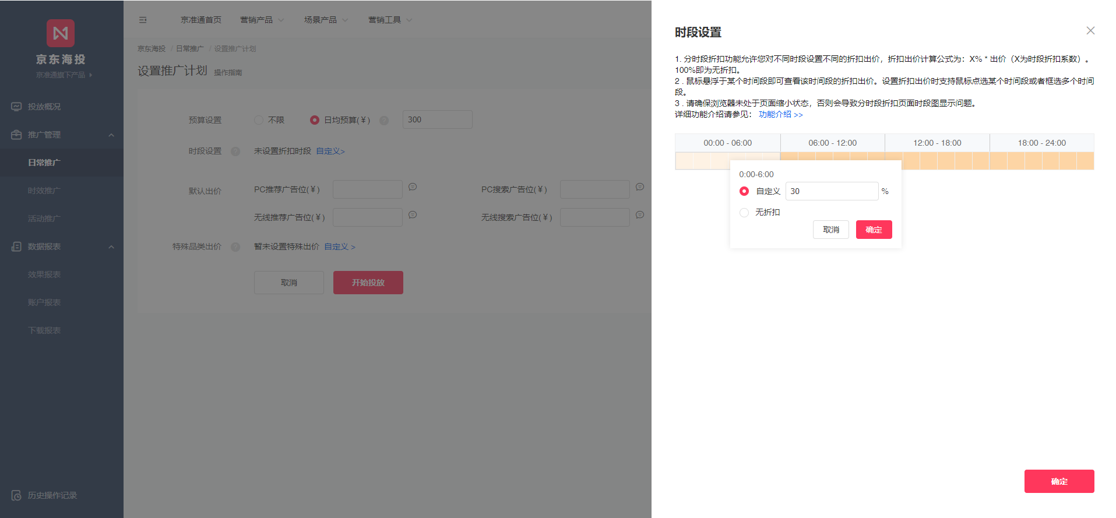Select the 自定义 discount radio button
The image size is (1116, 518).
tap(744, 191)
